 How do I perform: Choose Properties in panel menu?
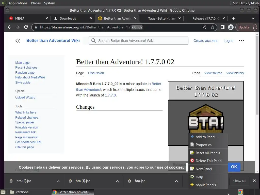pos(208,145)
